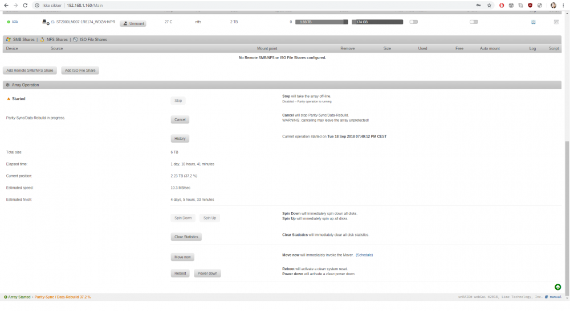Go forward in the browser
Screen dimensions: 570x311
[x=15, y=6]
